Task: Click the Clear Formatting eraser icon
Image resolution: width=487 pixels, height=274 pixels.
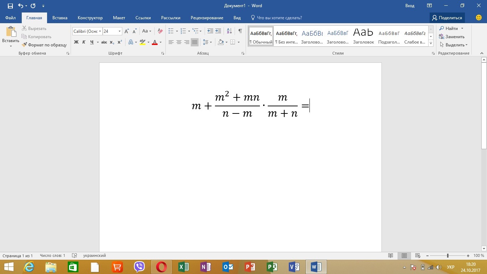Action: (x=160, y=31)
